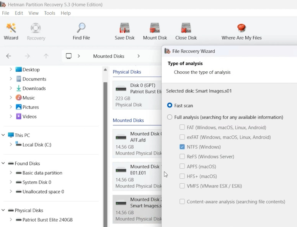Select System Disk 0 in tree

[37, 182]
